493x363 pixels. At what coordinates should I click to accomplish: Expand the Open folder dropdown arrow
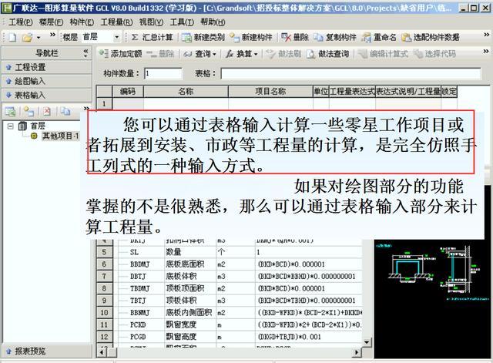point(39,38)
